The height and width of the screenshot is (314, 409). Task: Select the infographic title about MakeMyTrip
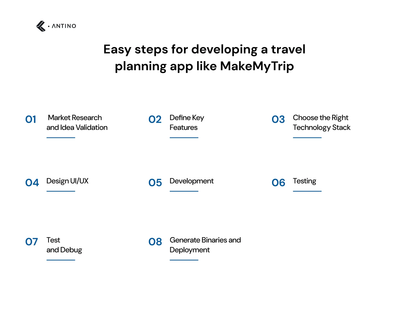(204, 58)
